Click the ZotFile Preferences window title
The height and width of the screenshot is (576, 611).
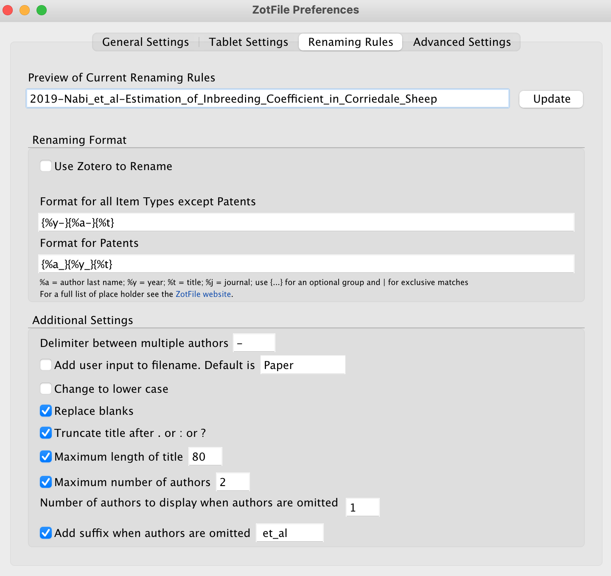[x=305, y=10]
